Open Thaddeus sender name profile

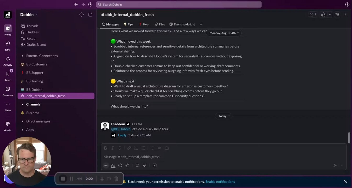[118, 124]
